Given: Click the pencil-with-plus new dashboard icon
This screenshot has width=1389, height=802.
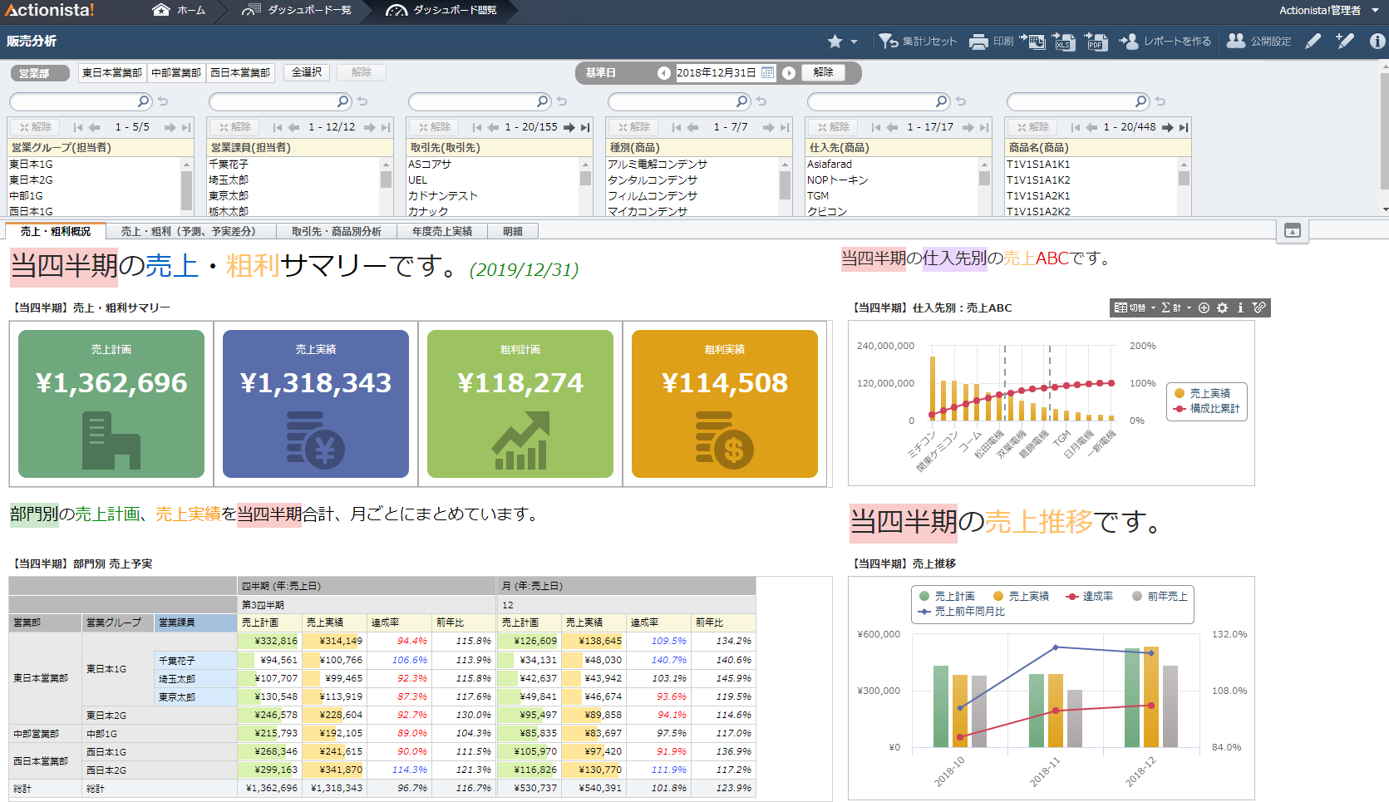Looking at the screenshot, I should point(1345,41).
